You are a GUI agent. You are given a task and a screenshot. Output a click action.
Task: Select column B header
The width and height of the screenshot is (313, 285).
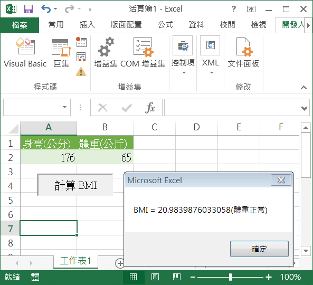(105, 127)
